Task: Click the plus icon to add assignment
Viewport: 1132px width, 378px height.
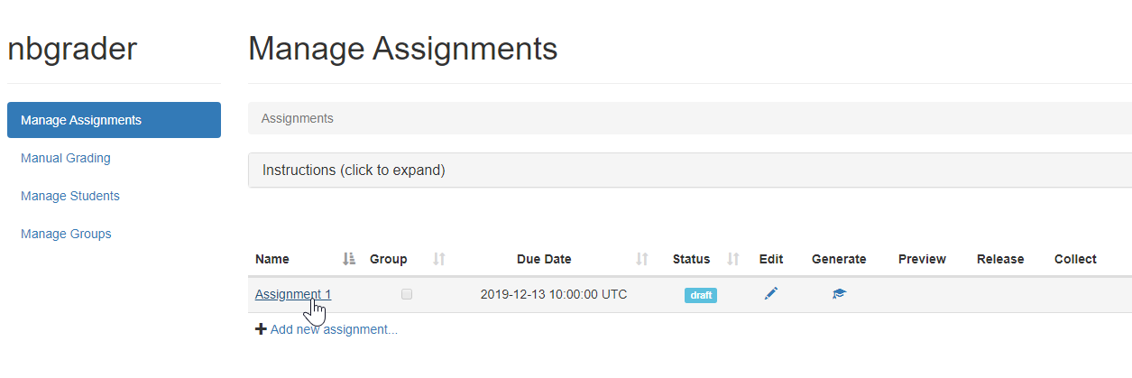Action: (262, 329)
